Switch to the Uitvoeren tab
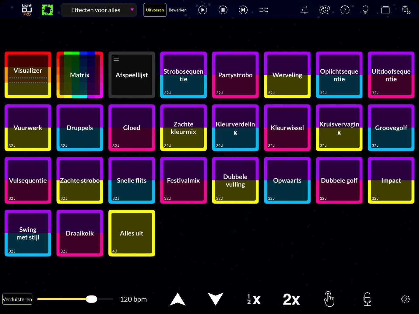This screenshot has width=419, height=314. 155,10
